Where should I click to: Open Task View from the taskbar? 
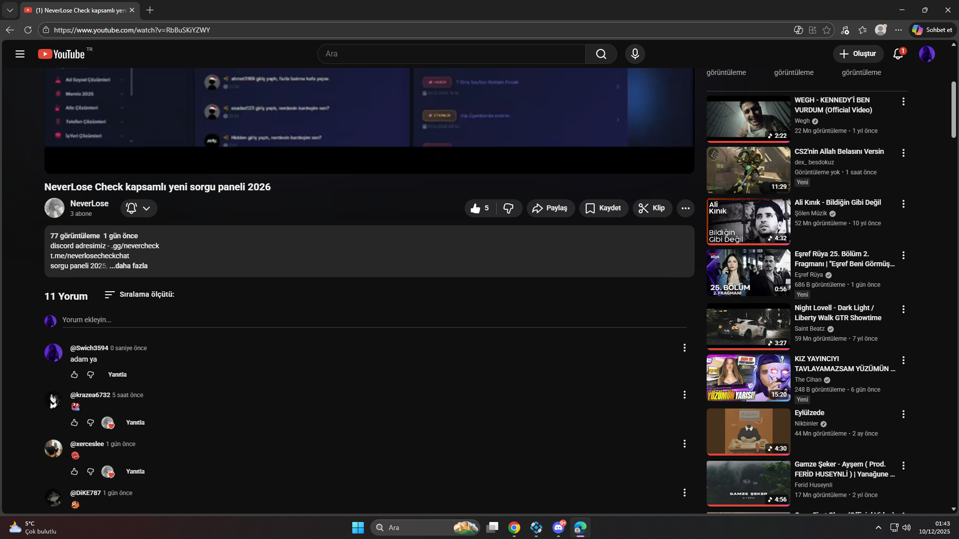point(492,528)
